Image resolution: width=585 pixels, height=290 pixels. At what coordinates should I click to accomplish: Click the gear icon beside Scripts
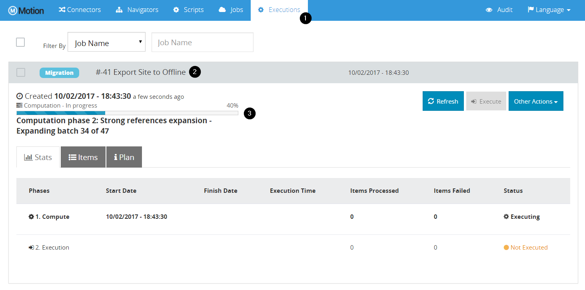pyautogui.click(x=176, y=10)
